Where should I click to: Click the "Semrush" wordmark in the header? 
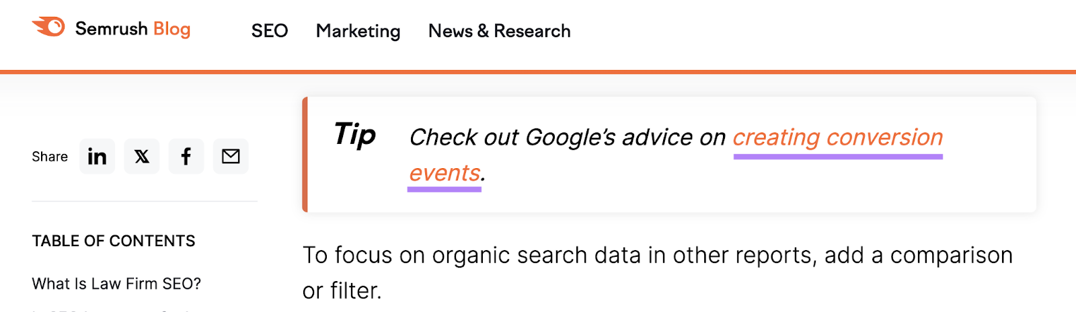click(111, 29)
